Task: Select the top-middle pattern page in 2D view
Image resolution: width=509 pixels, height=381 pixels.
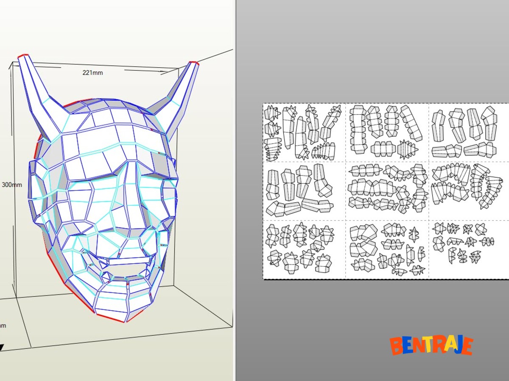Action: (x=387, y=133)
